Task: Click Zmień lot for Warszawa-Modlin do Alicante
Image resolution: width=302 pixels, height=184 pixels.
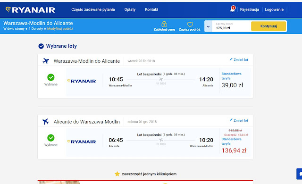Action: pos(241,59)
